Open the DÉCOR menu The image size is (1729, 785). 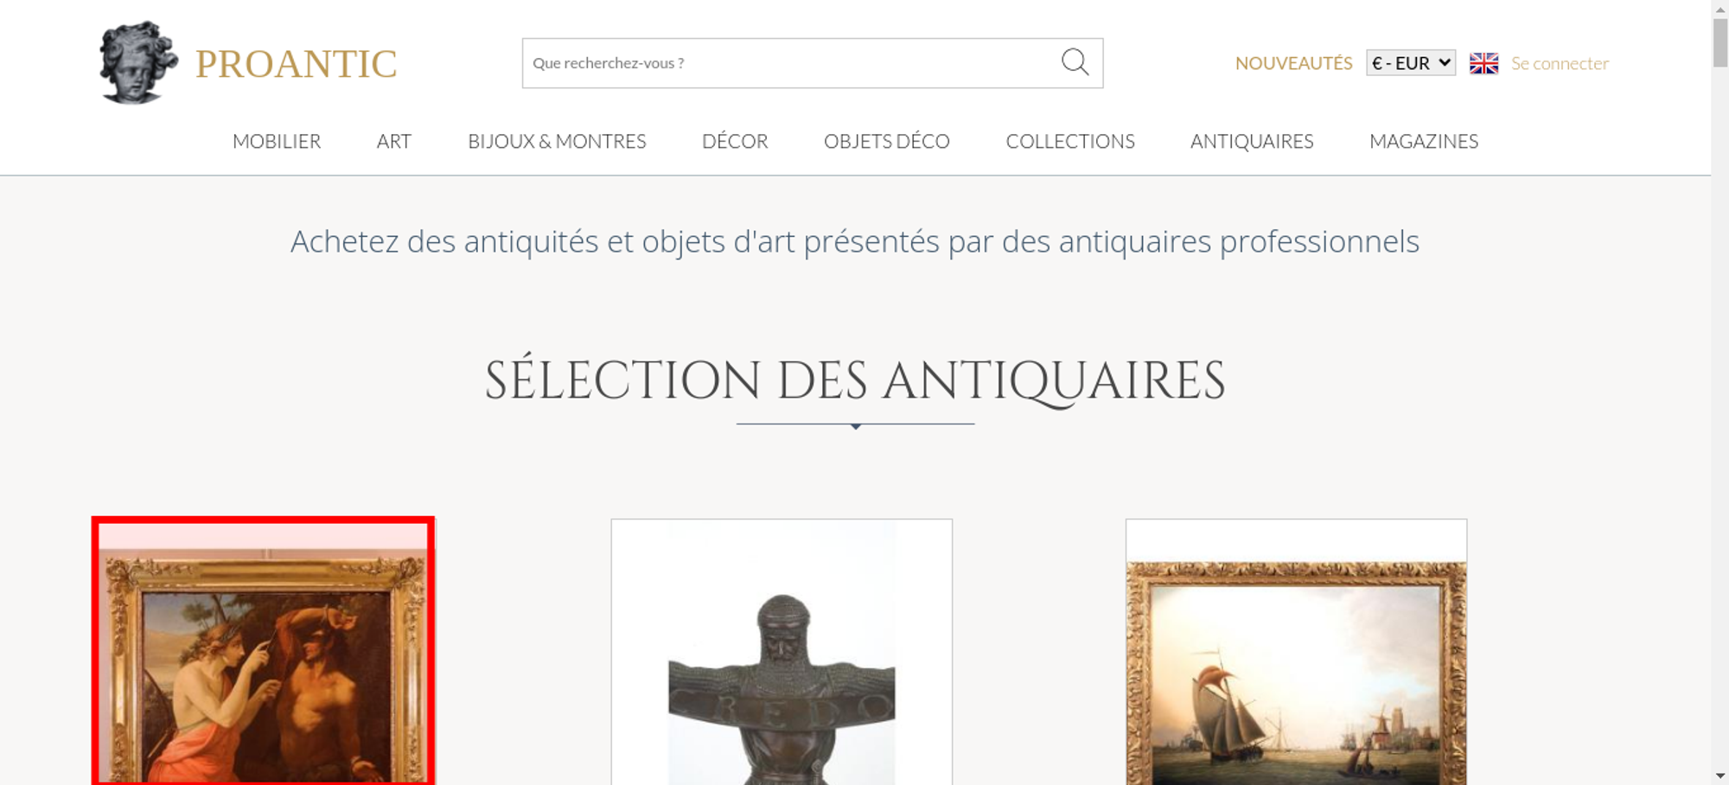tap(735, 141)
